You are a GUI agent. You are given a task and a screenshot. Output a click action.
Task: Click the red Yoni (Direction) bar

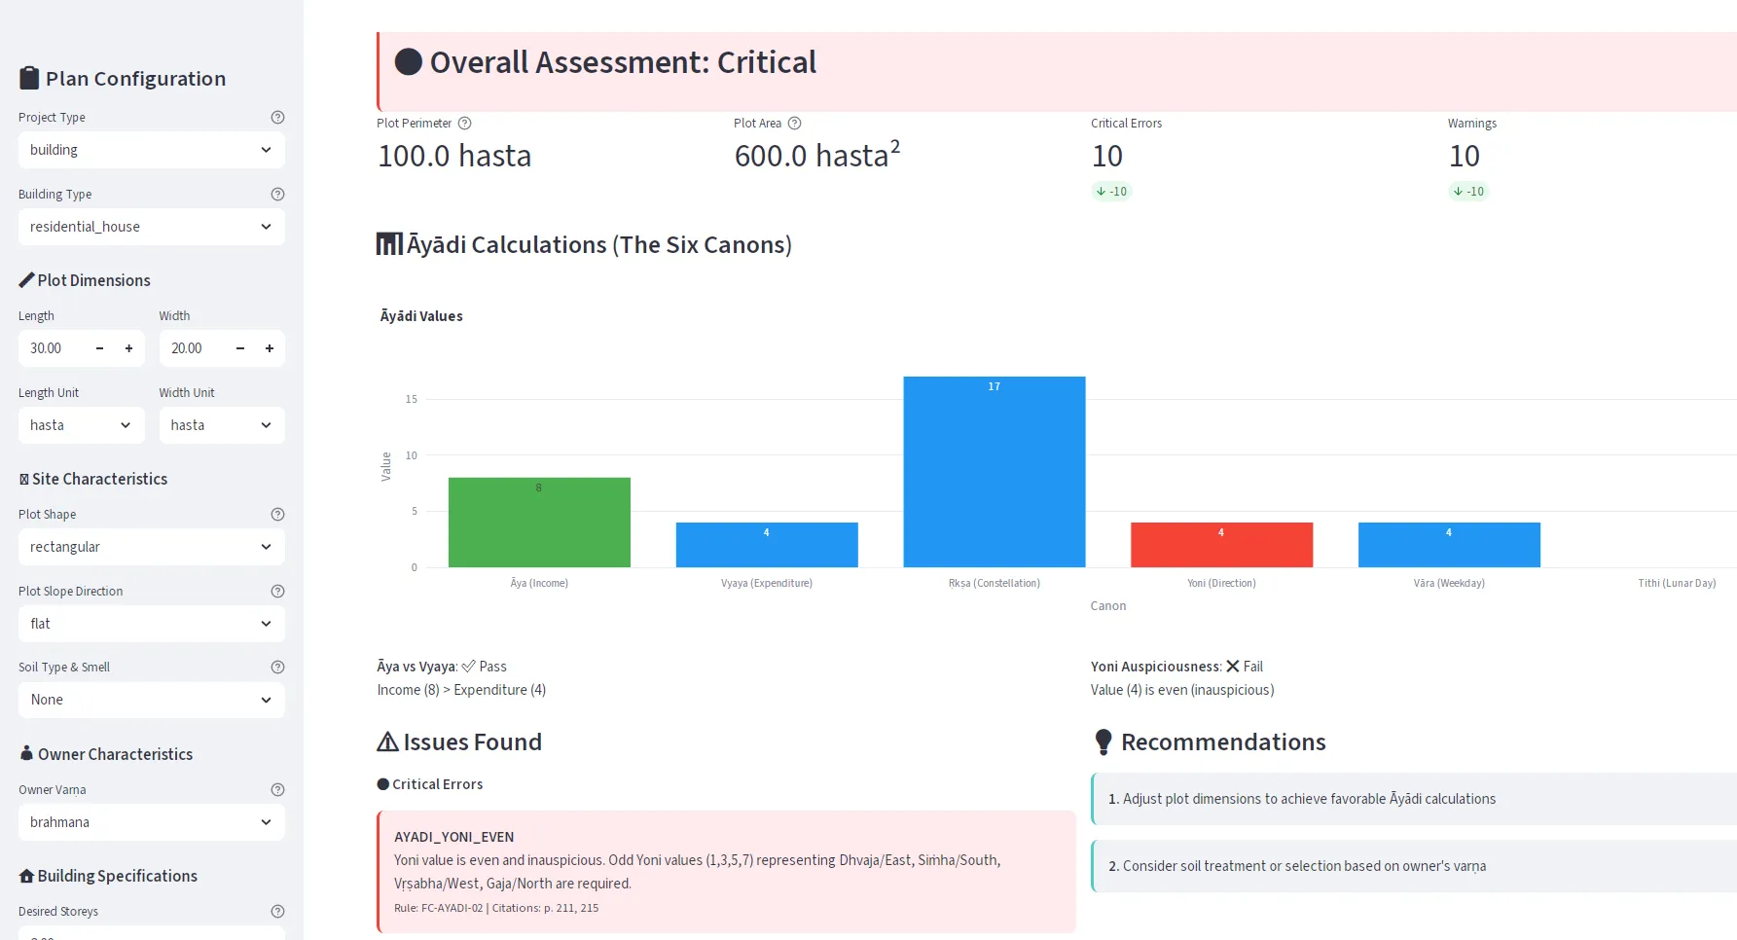click(1221, 545)
